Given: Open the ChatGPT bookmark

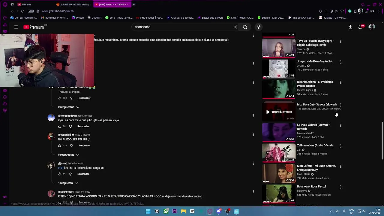Looking at the screenshot, I should click(95, 18).
